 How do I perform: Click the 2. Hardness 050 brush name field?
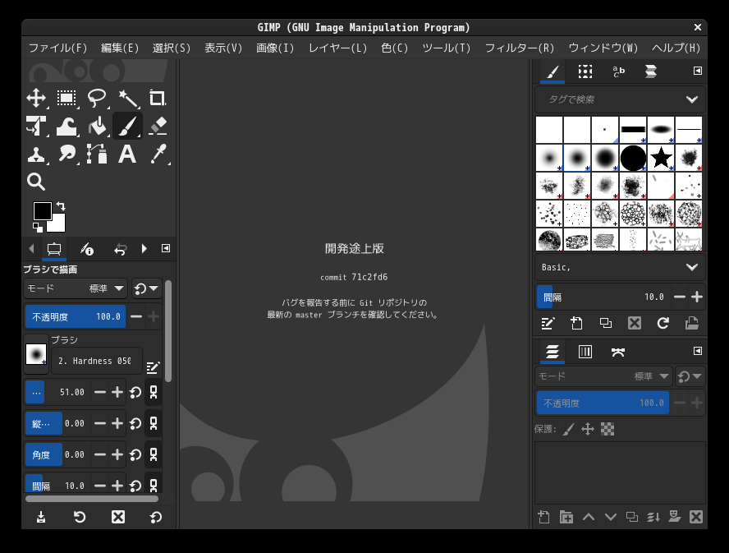pyautogui.click(x=94, y=361)
